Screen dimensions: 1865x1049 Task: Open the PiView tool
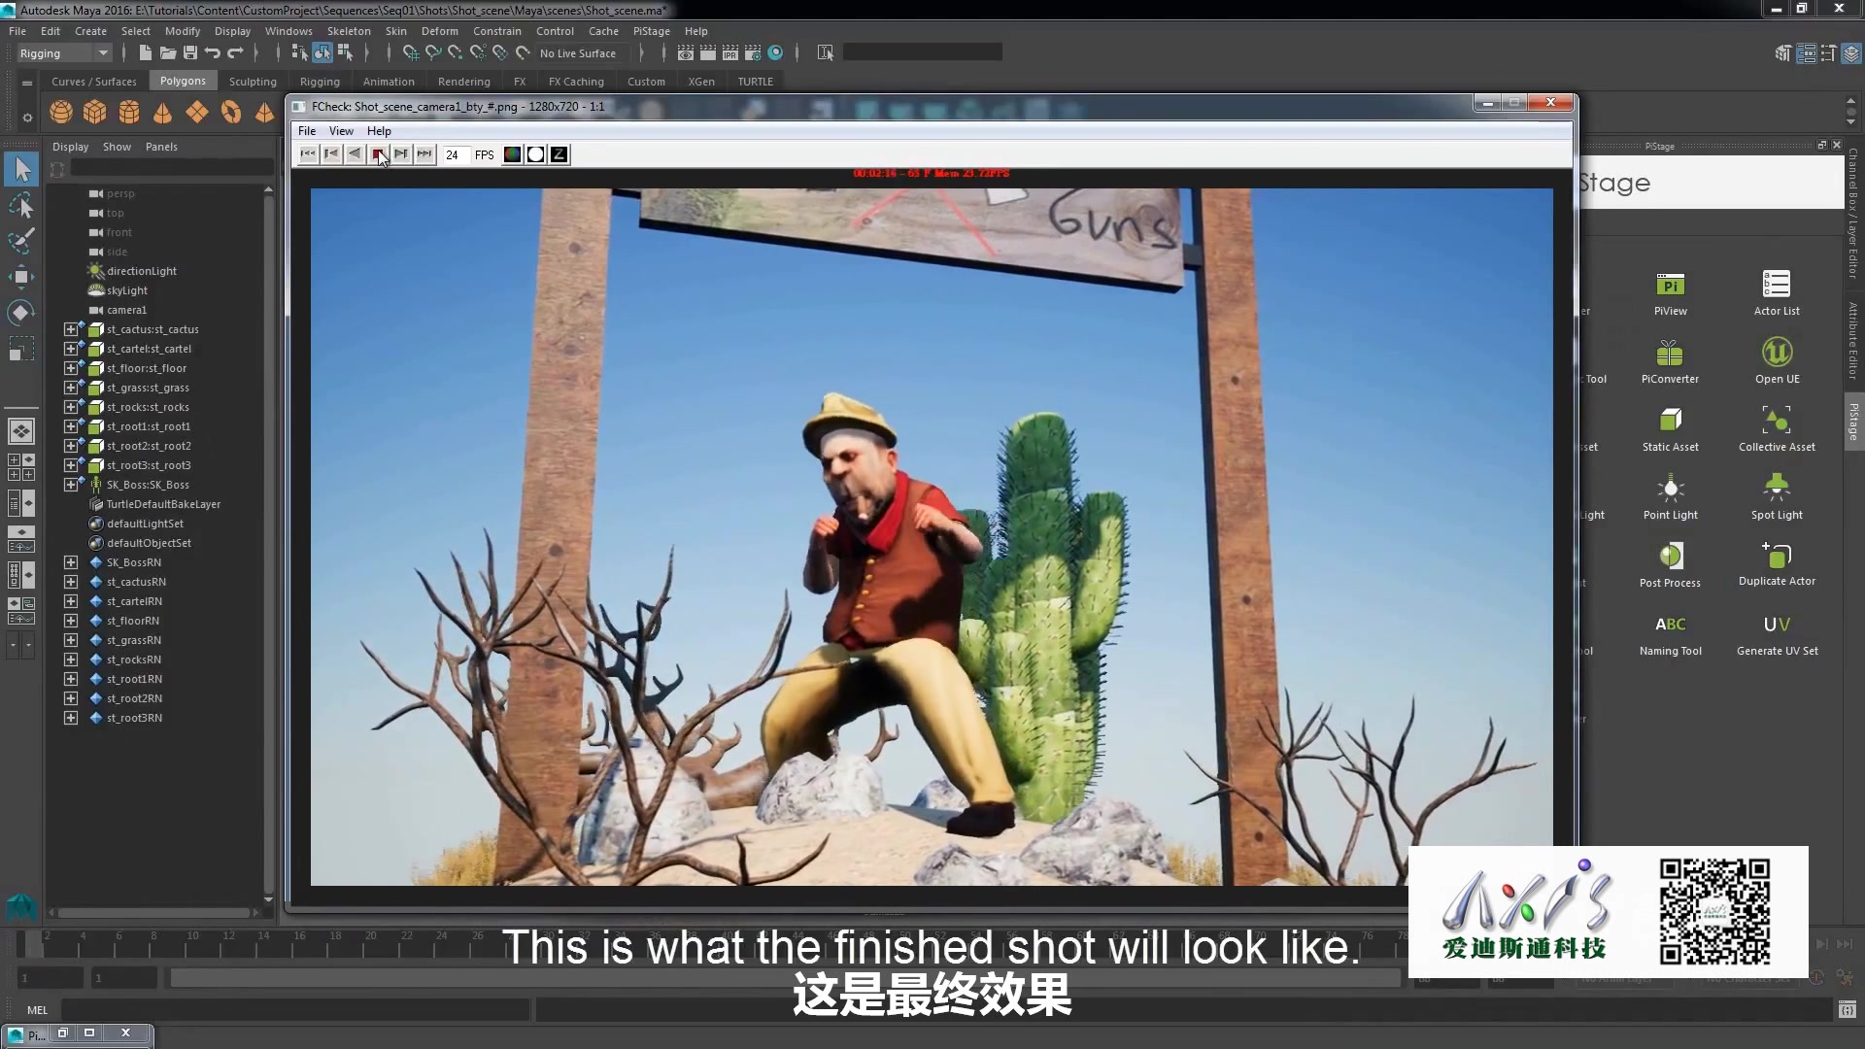tap(1670, 287)
